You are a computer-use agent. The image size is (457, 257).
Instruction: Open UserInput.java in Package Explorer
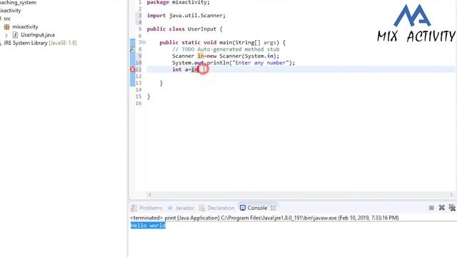[38, 35]
